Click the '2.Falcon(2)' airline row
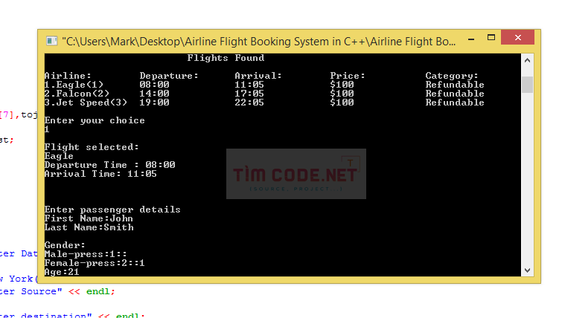Screen dimensions: 562x318 pos(77,94)
